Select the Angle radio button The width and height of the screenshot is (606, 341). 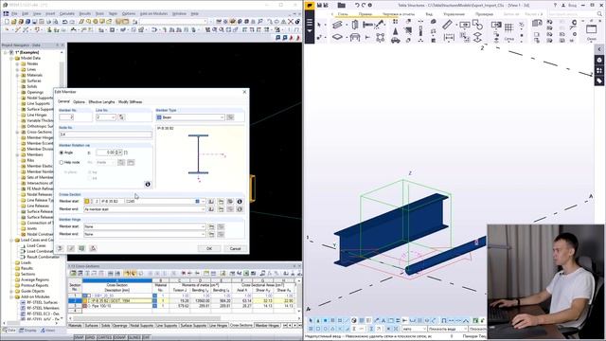[62, 153]
